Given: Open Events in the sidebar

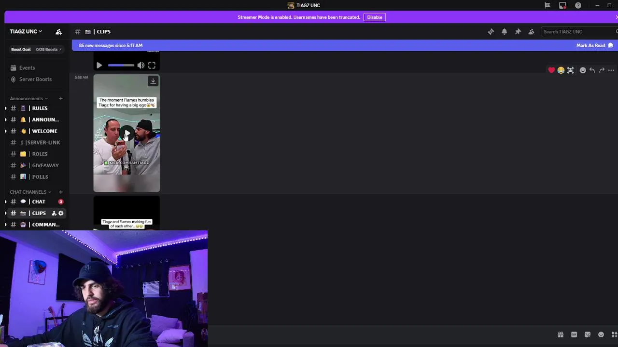Looking at the screenshot, I should tap(36, 68).
